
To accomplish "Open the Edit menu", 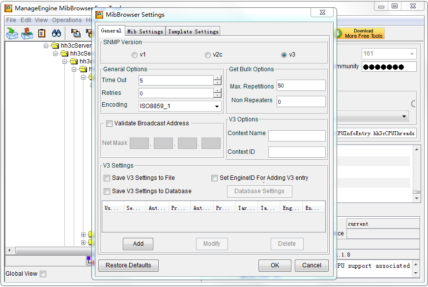I will 26,20.
